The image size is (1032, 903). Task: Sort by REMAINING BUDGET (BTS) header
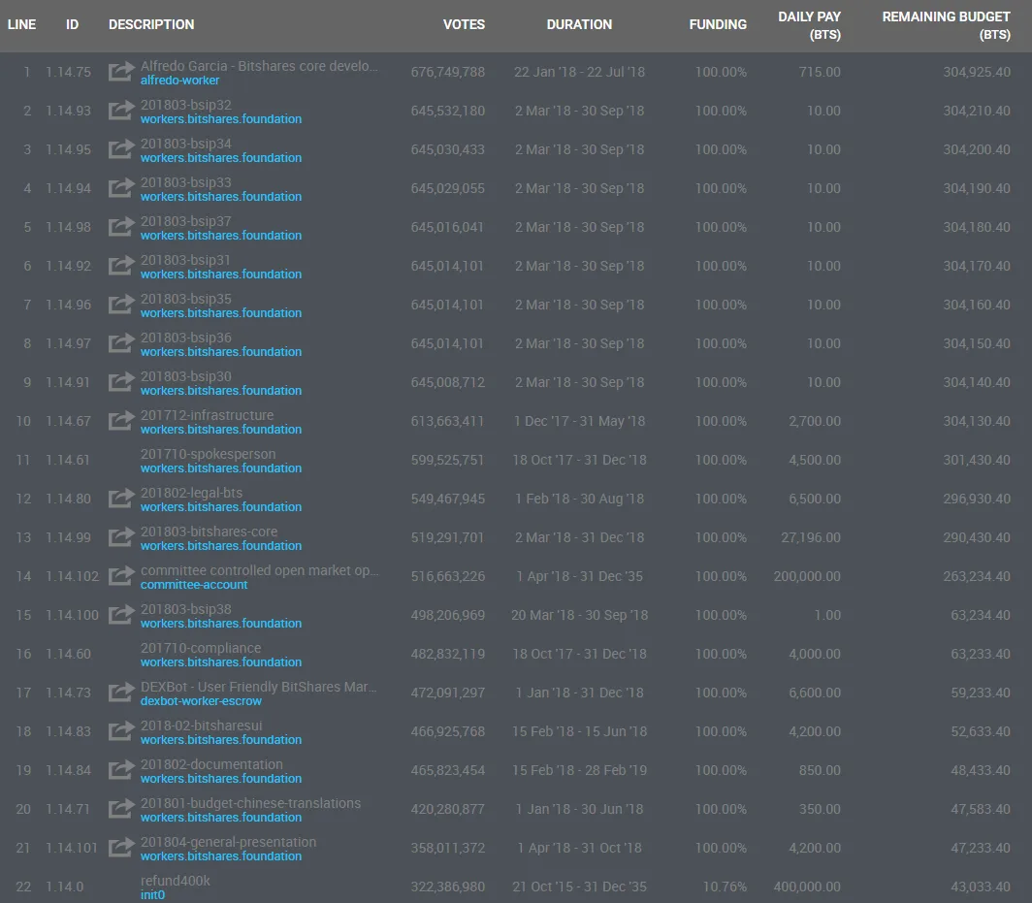coord(946,25)
